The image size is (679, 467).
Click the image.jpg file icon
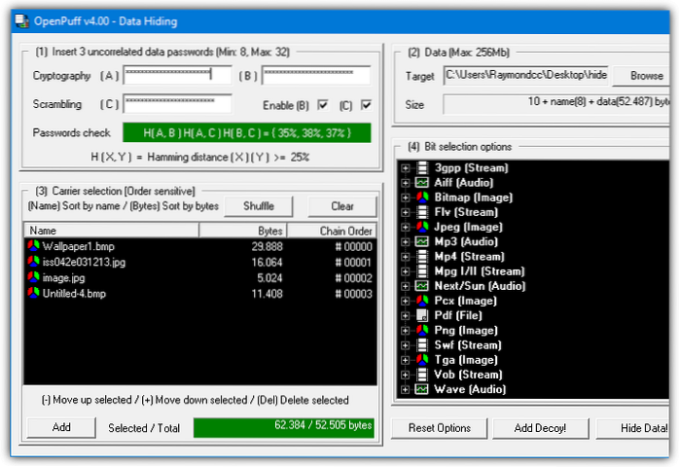click(34, 277)
